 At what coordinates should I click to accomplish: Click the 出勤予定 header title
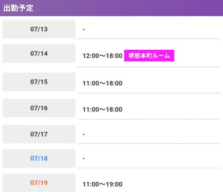[x=18, y=8]
